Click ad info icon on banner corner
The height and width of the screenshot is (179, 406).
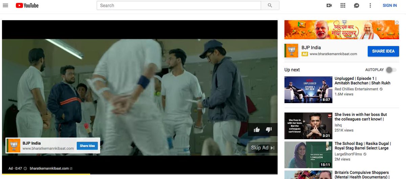click(x=397, y=22)
